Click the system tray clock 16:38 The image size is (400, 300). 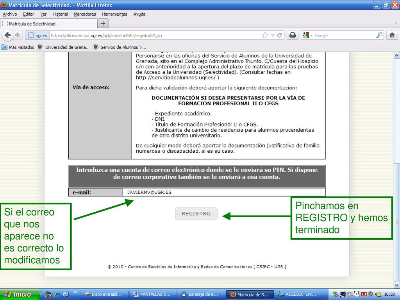pyautogui.click(x=389, y=295)
